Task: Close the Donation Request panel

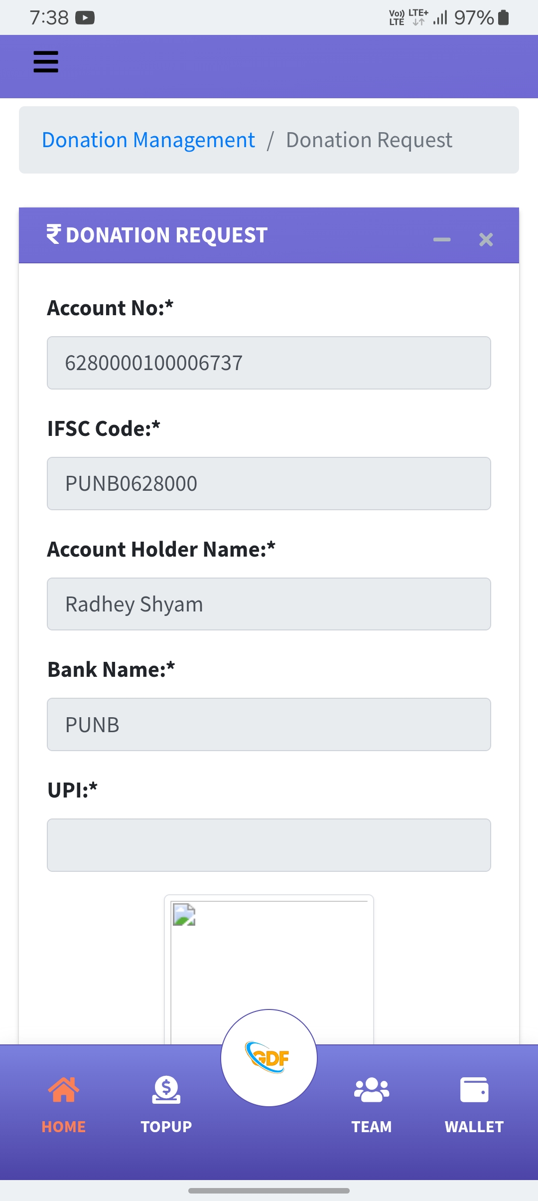Action: (x=486, y=239)
